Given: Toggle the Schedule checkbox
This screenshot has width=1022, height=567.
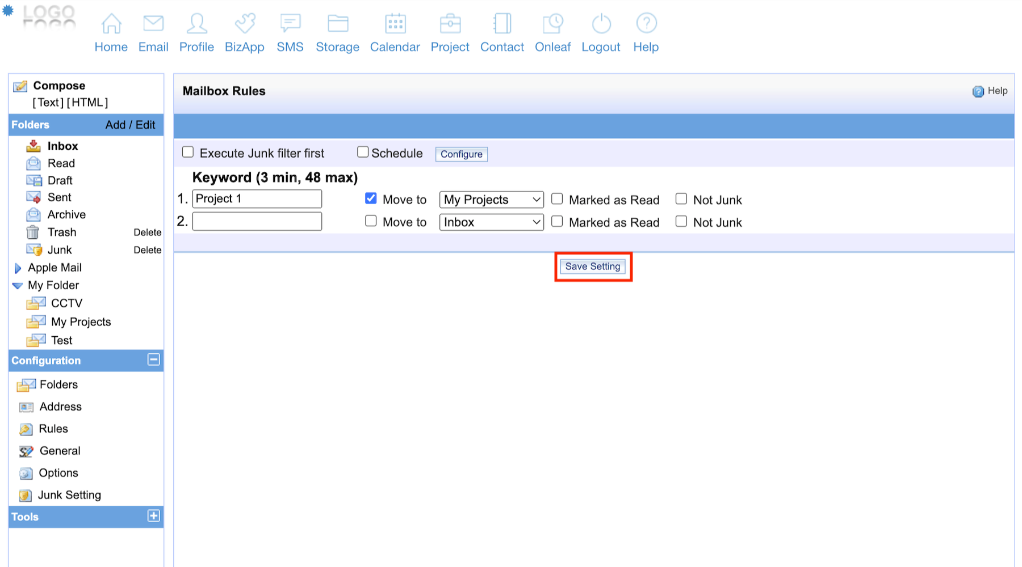Looking at the screenshot, I should (363, 152).
